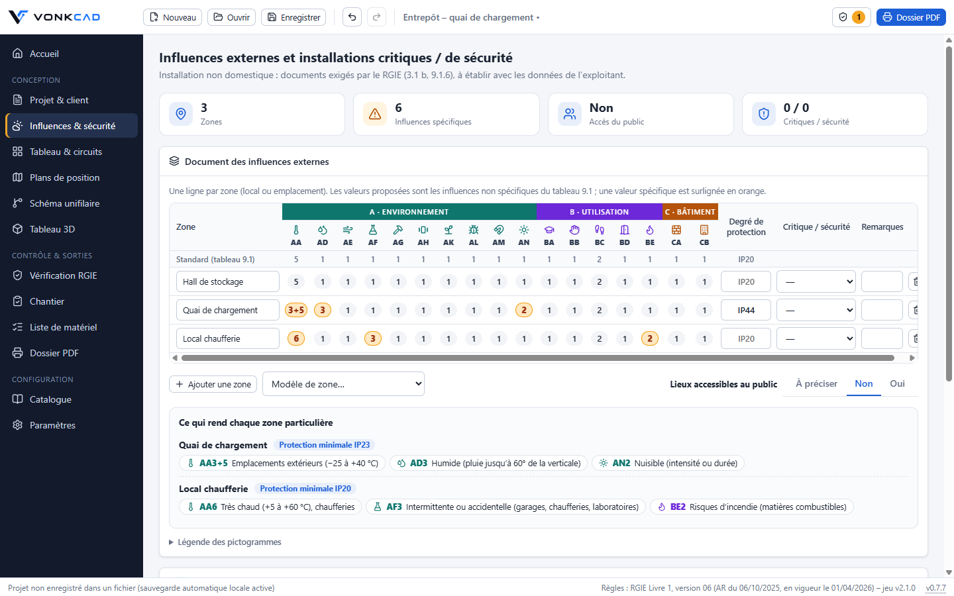Open 'Tableau & circuits' in sidebar
This screenshot has width=954, height=596.
72,152
